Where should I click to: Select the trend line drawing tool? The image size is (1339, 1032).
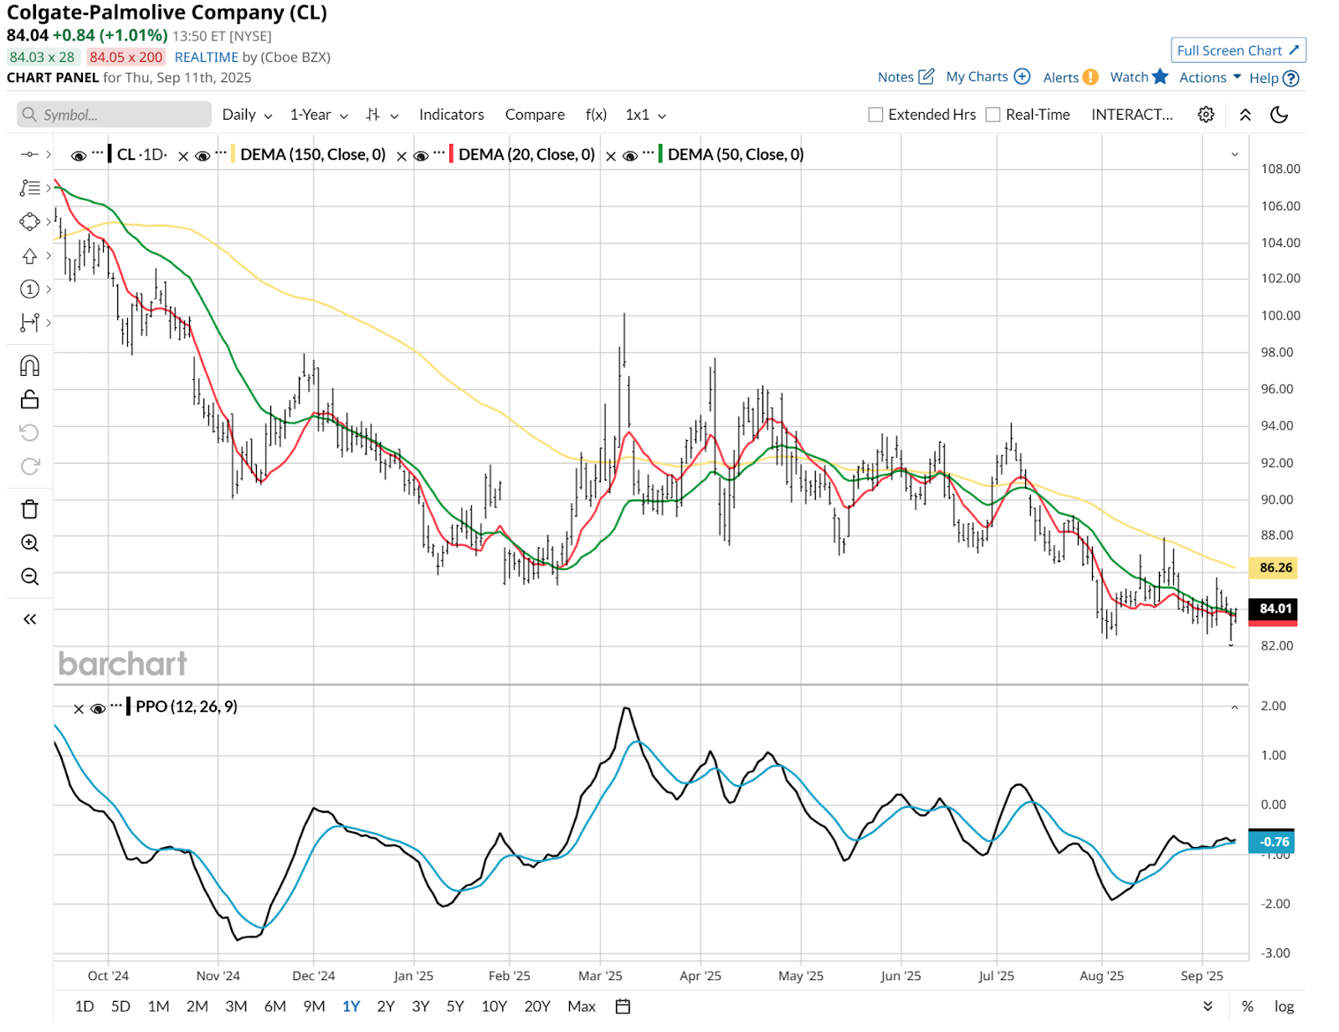coord(29,154)
